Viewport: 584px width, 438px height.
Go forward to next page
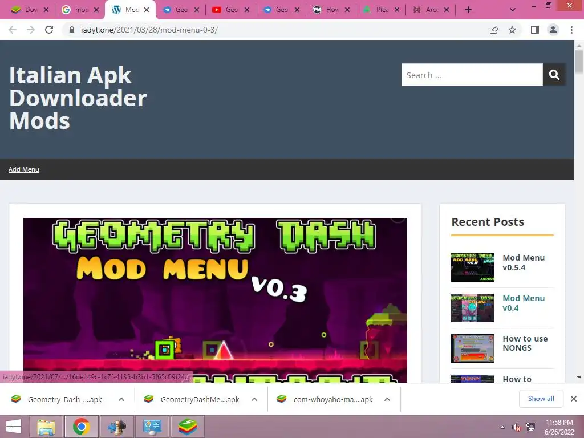coord(31,30)
